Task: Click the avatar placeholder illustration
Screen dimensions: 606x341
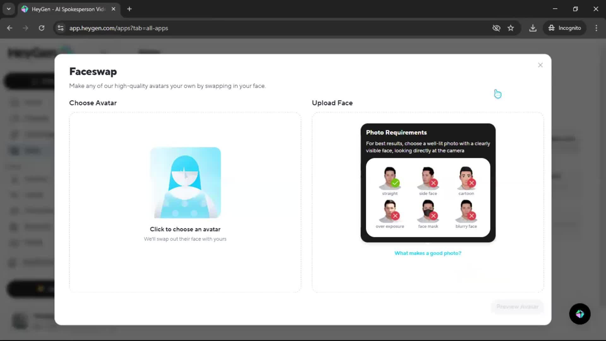Action: click(x=185, y=182)
